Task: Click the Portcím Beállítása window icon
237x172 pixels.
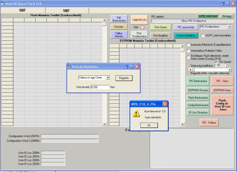Action: click(x=69, y=66)
